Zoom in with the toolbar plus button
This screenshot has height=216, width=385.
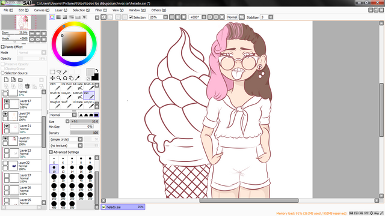[177, 17]
